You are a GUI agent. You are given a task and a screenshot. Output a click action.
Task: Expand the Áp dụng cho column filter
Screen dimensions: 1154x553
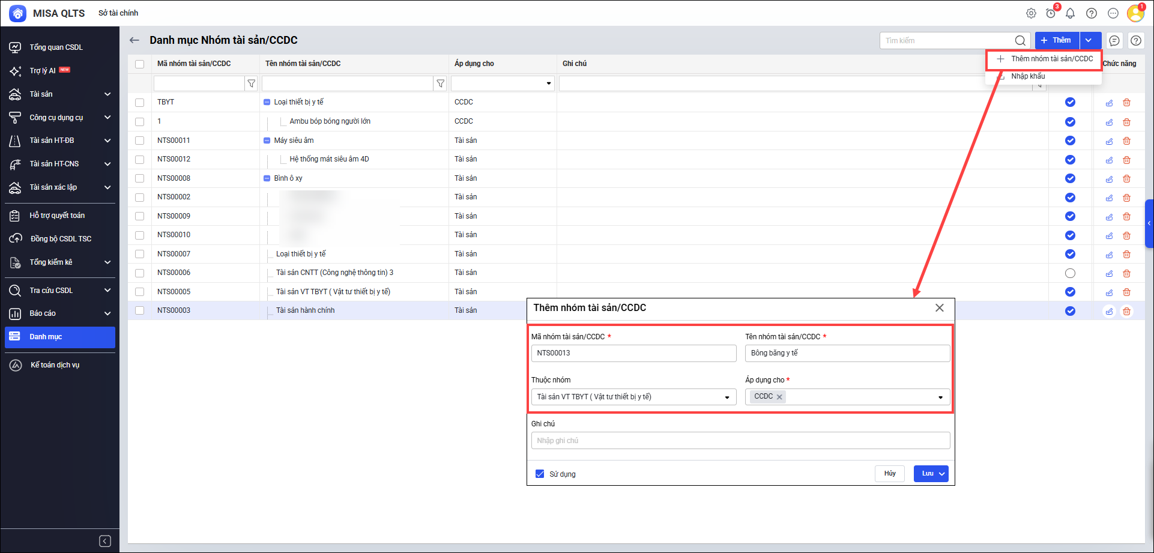[x=548, y=83]
